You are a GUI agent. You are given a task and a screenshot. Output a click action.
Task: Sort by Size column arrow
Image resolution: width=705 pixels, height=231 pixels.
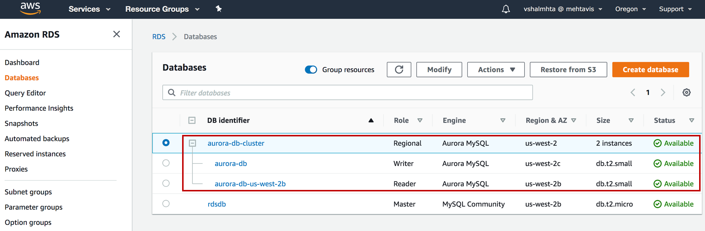coord(631,120)
